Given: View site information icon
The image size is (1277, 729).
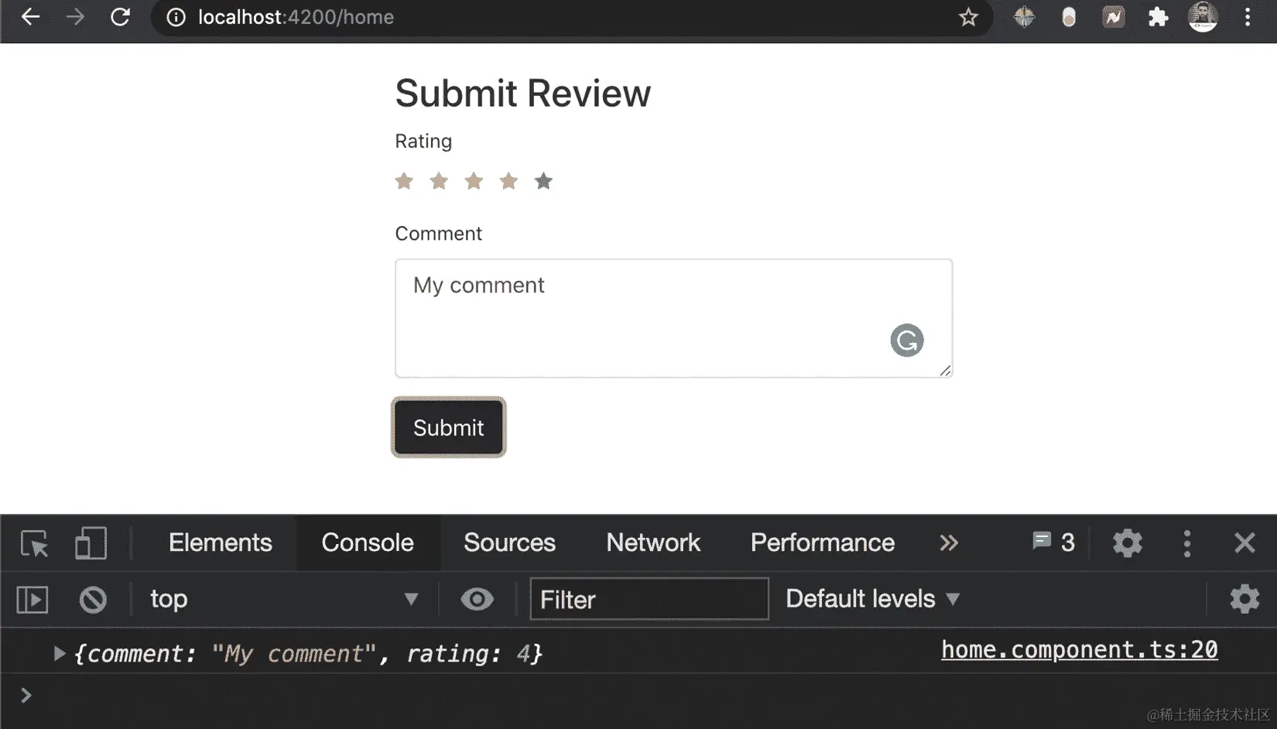Looking at the screenshot, I should (176, 17).
